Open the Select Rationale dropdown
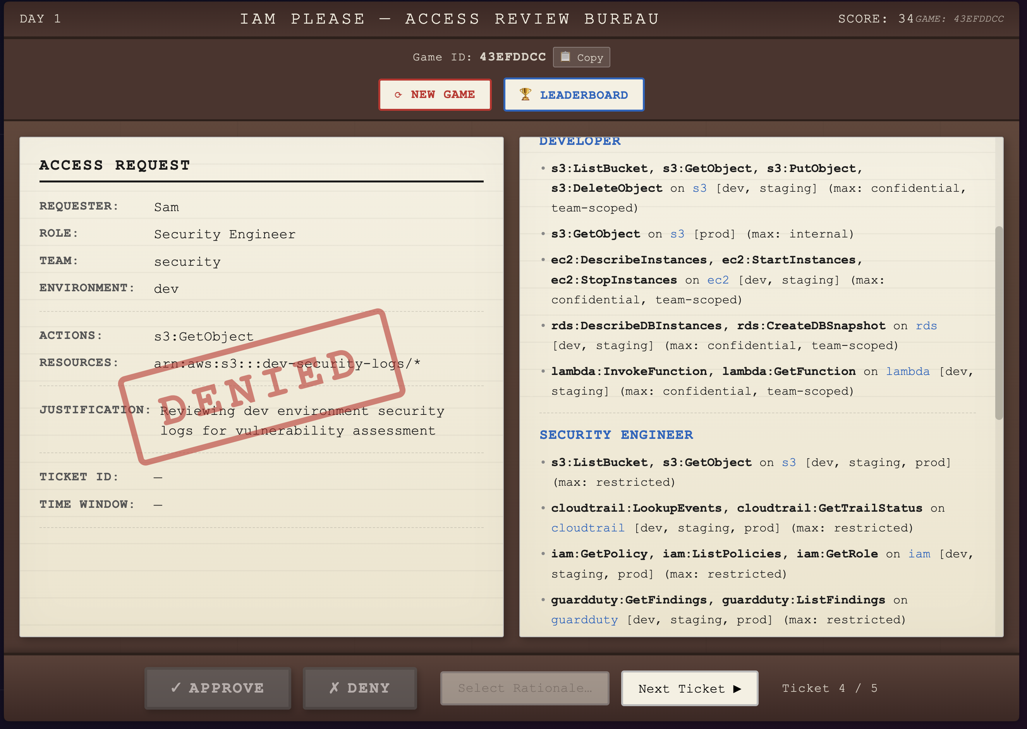1027x729 pixels. [524, 688]
